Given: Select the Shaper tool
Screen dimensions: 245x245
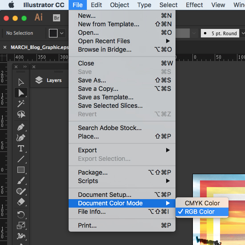Looking at the screenshot, I should pos(21,191).
